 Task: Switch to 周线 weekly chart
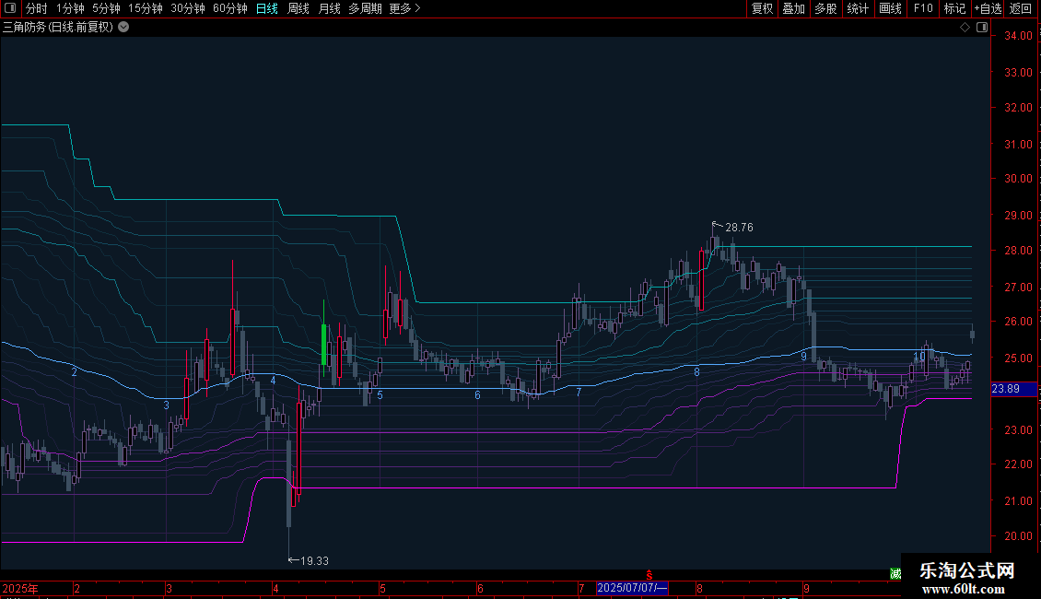[298, 8]
